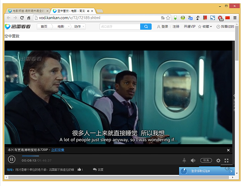This screenshot has width=244, height=186.
Task: Toggle the standard quality selector button
Action: [x=206, y=160]
